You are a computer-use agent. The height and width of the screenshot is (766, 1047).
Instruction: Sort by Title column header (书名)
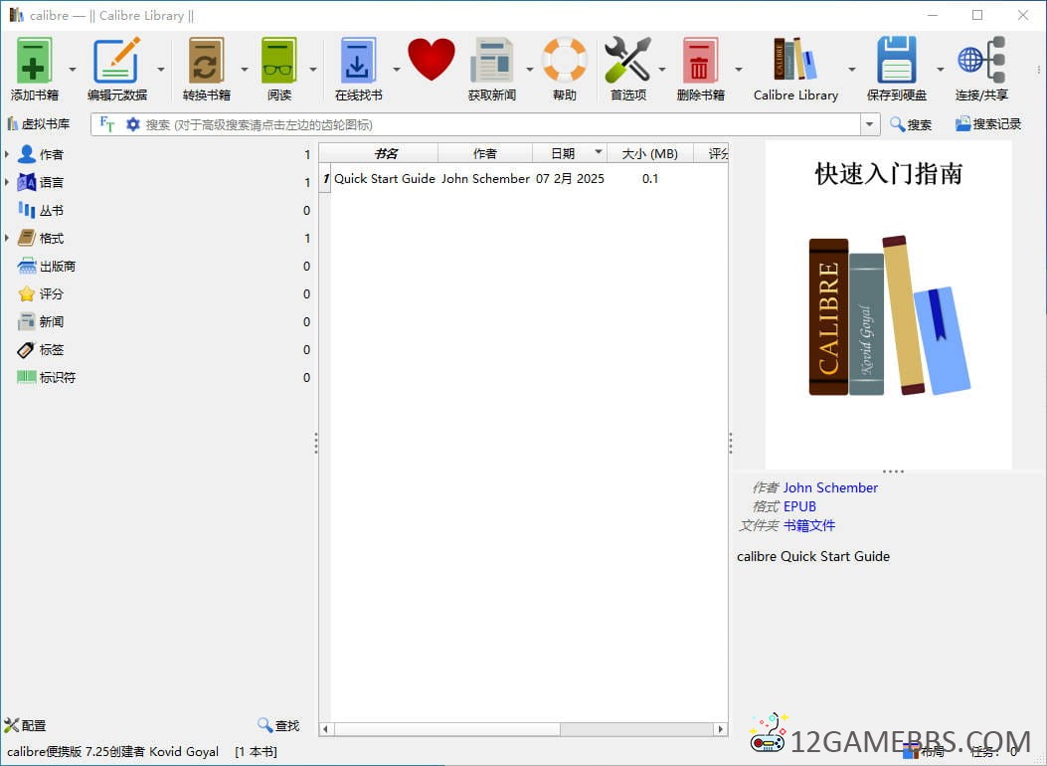[385, 153]
